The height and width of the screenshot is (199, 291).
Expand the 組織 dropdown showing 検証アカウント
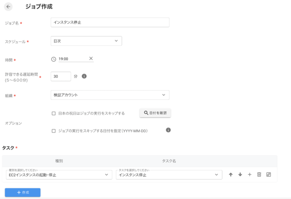[x=110, y=95]
